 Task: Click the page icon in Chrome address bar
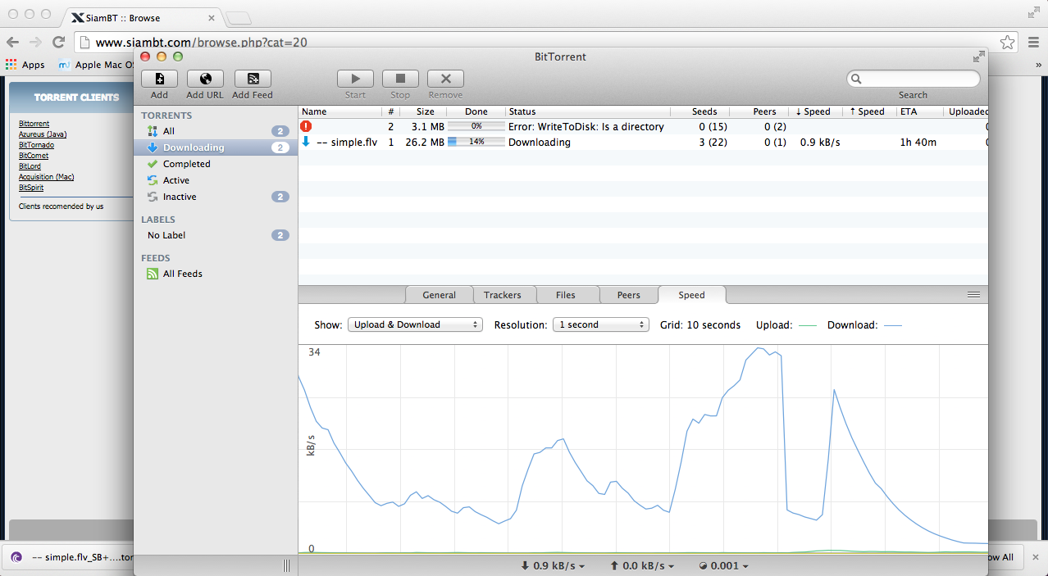coord(84,42)
